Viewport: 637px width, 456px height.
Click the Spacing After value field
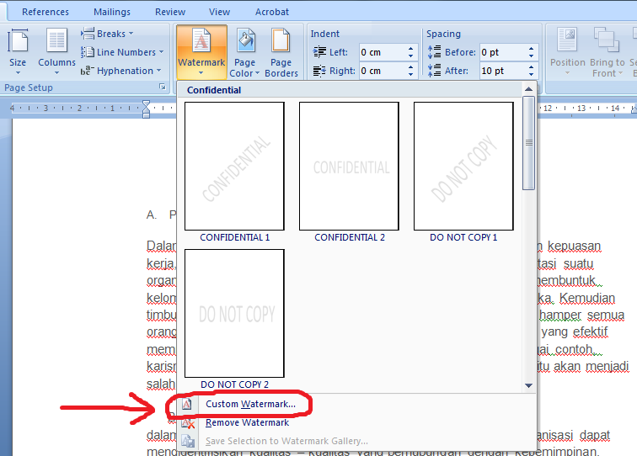pyautogui.click(x=503, y=71)
